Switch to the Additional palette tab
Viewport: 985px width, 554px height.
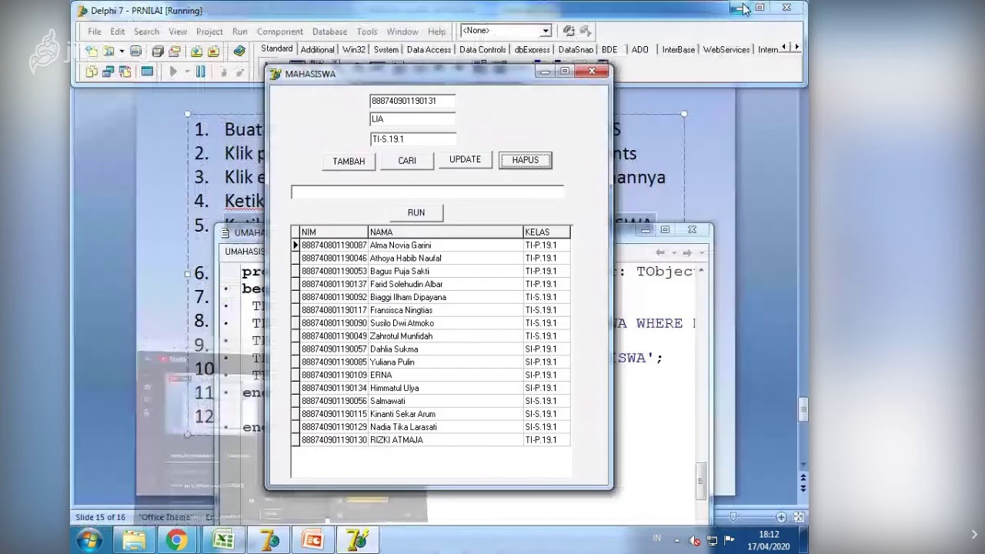click(x=317, y=49)
